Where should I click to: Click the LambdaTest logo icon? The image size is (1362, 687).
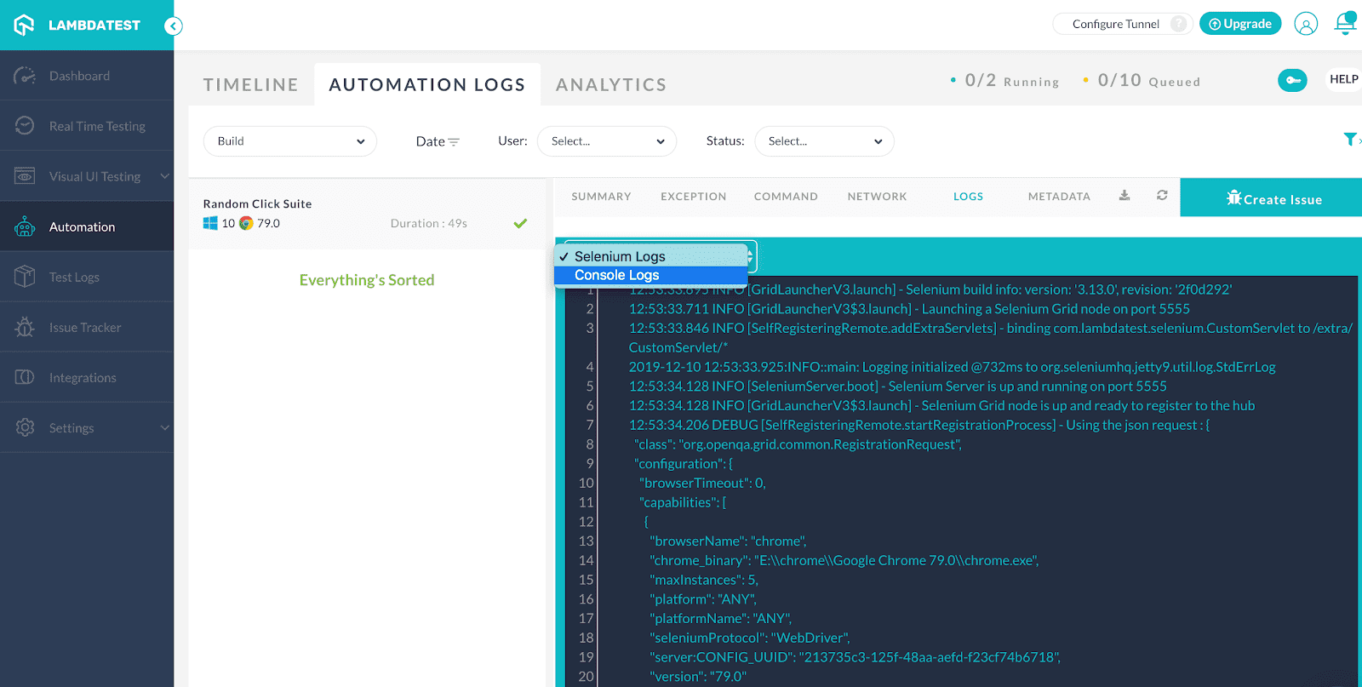[24, 25]
